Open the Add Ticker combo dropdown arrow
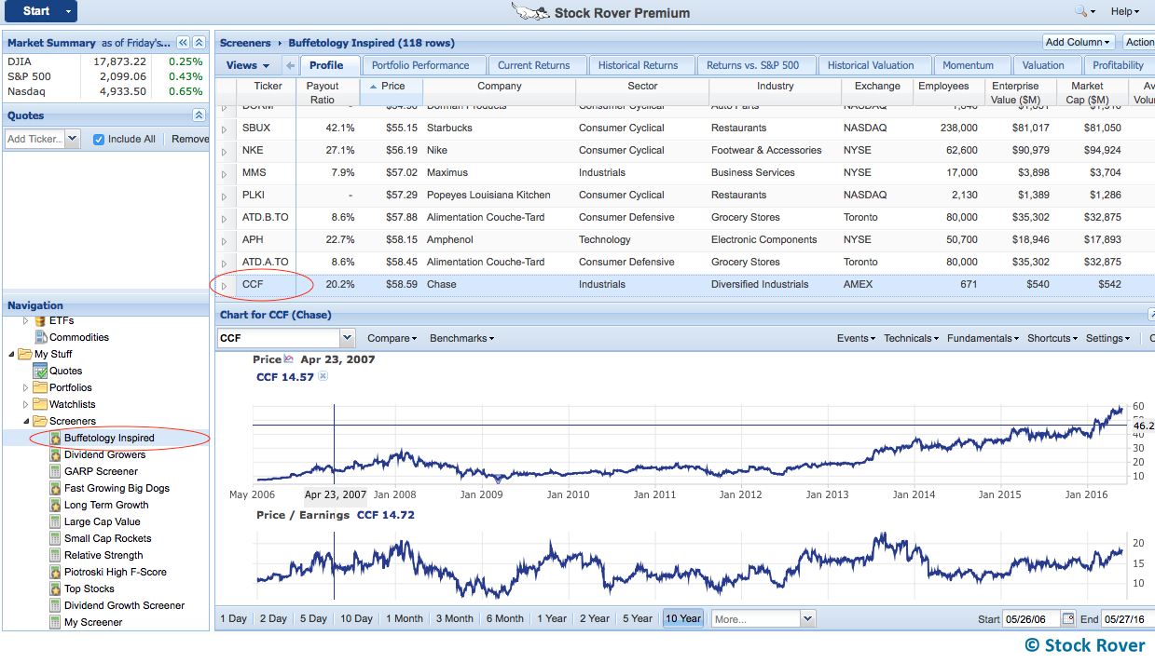 point(73,139)
